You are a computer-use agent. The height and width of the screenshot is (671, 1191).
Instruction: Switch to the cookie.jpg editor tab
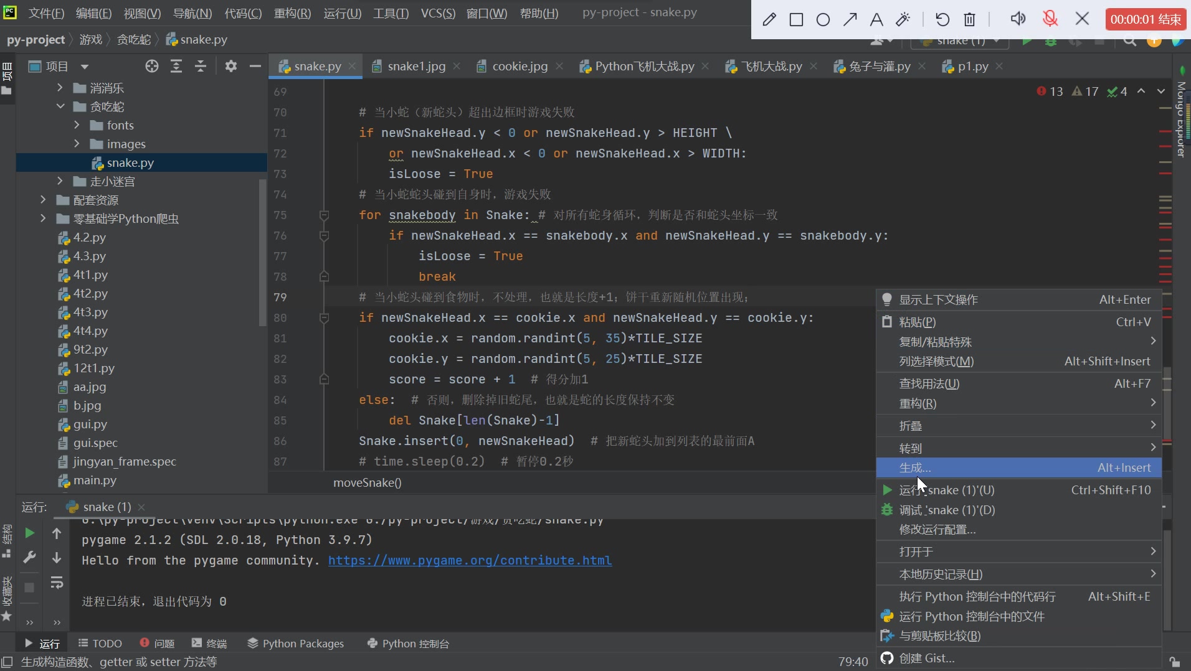(520, 66)
